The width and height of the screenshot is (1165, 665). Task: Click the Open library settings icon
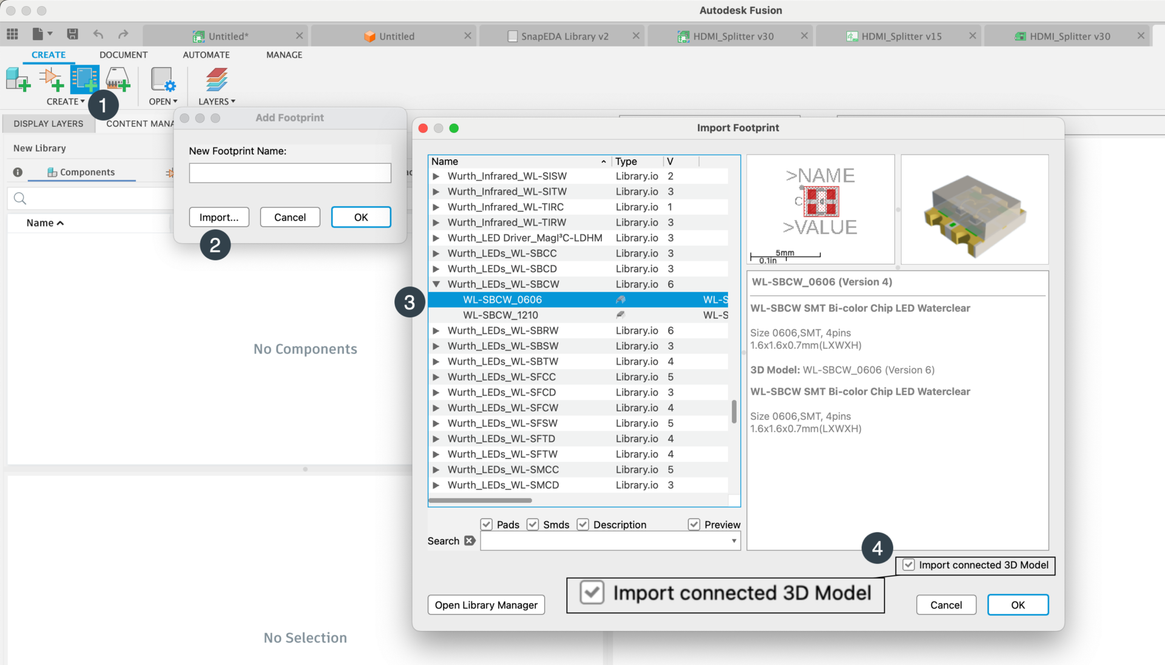(x=162, y=79)
